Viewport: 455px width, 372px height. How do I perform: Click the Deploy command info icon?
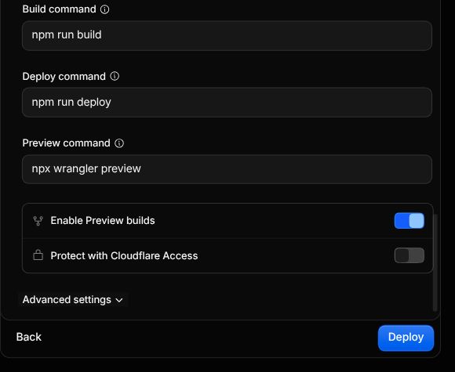coord(115,76)
